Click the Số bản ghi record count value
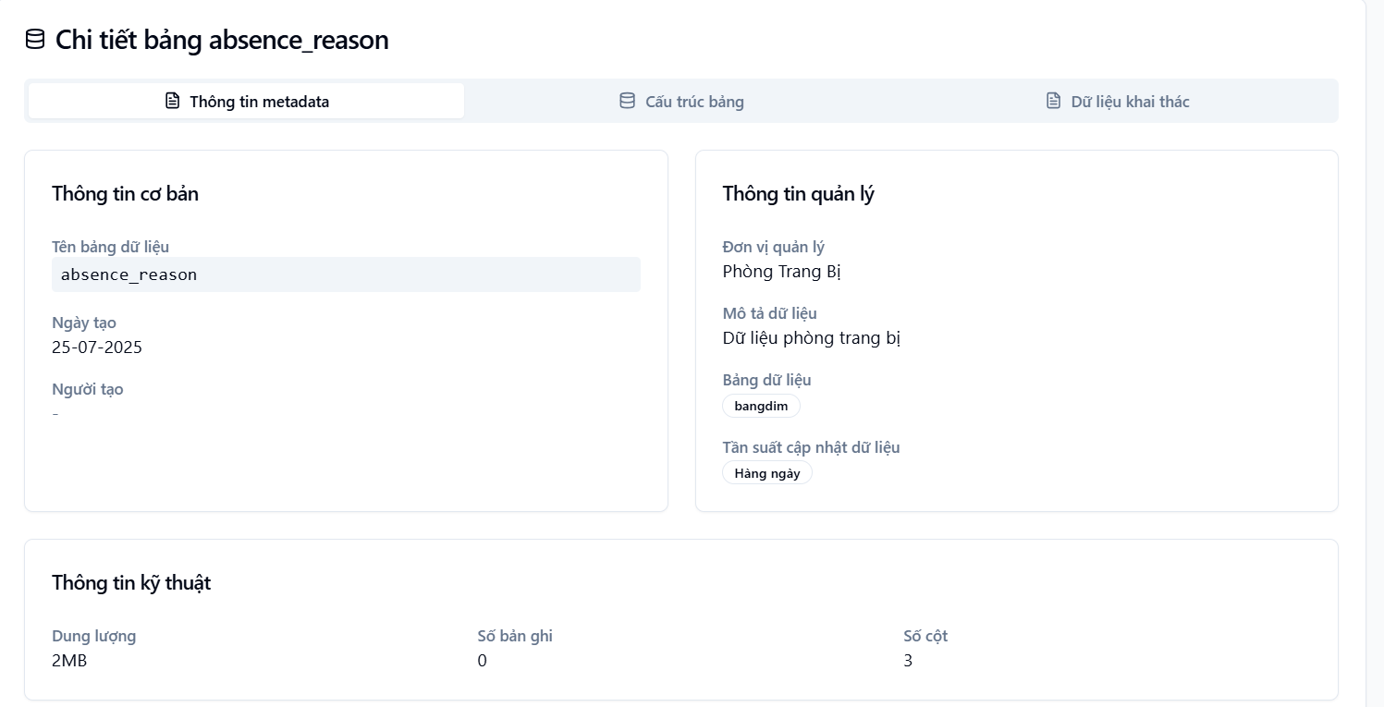This screenshot has height=707, width=1384. 482,661
